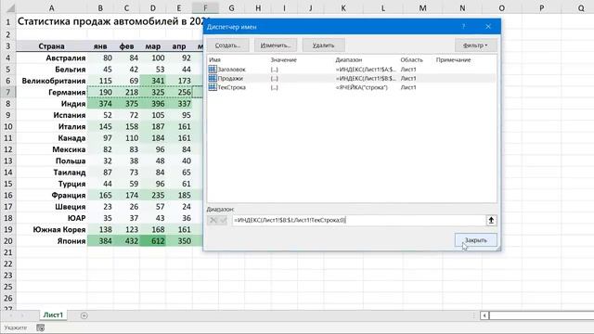Viewport: 594px width, 334px height.
Task: Click the Страна header cell
Action: 52,46
